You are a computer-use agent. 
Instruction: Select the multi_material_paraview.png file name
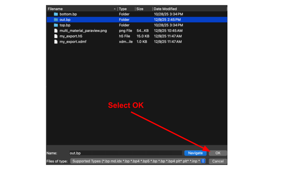83,31
